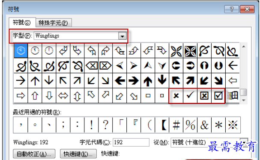Insert recent # symbol
260x160 pixels.
pyautogui.click(x=176, y=125)
